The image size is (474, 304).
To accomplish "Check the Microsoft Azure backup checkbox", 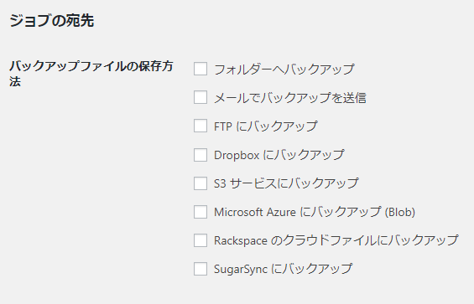I will 201,212.
